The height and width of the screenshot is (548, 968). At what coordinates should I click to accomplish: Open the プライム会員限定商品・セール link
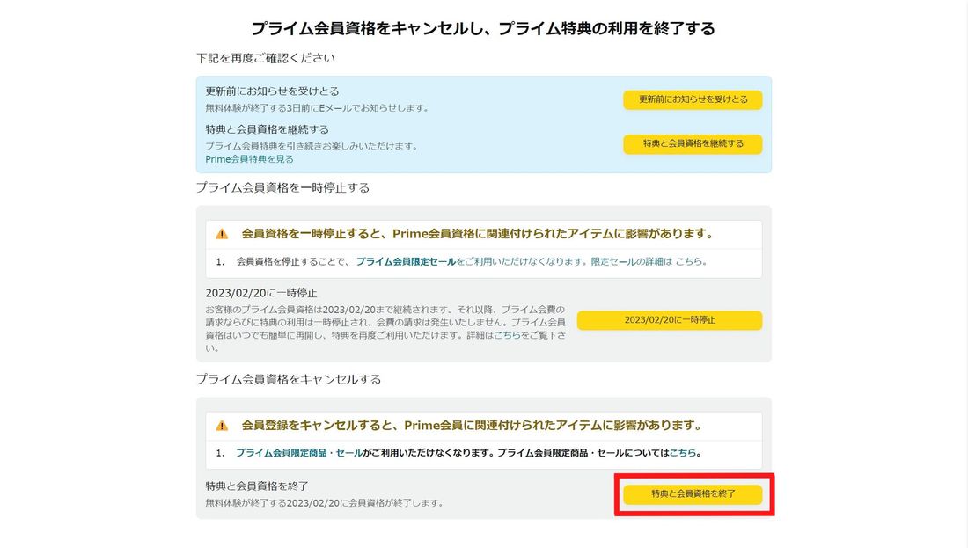point(299,453)
